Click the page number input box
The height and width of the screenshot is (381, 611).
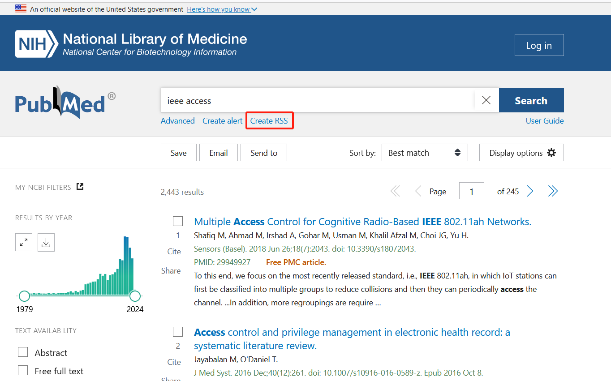471,191
